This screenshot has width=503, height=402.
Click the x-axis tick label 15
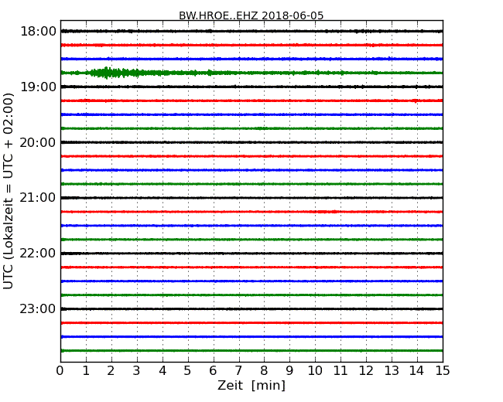443,370
